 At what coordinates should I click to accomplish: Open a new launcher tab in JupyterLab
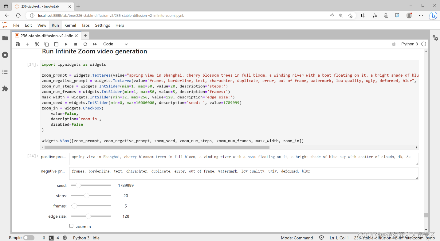pyautogui.click(x=85, y=36)
